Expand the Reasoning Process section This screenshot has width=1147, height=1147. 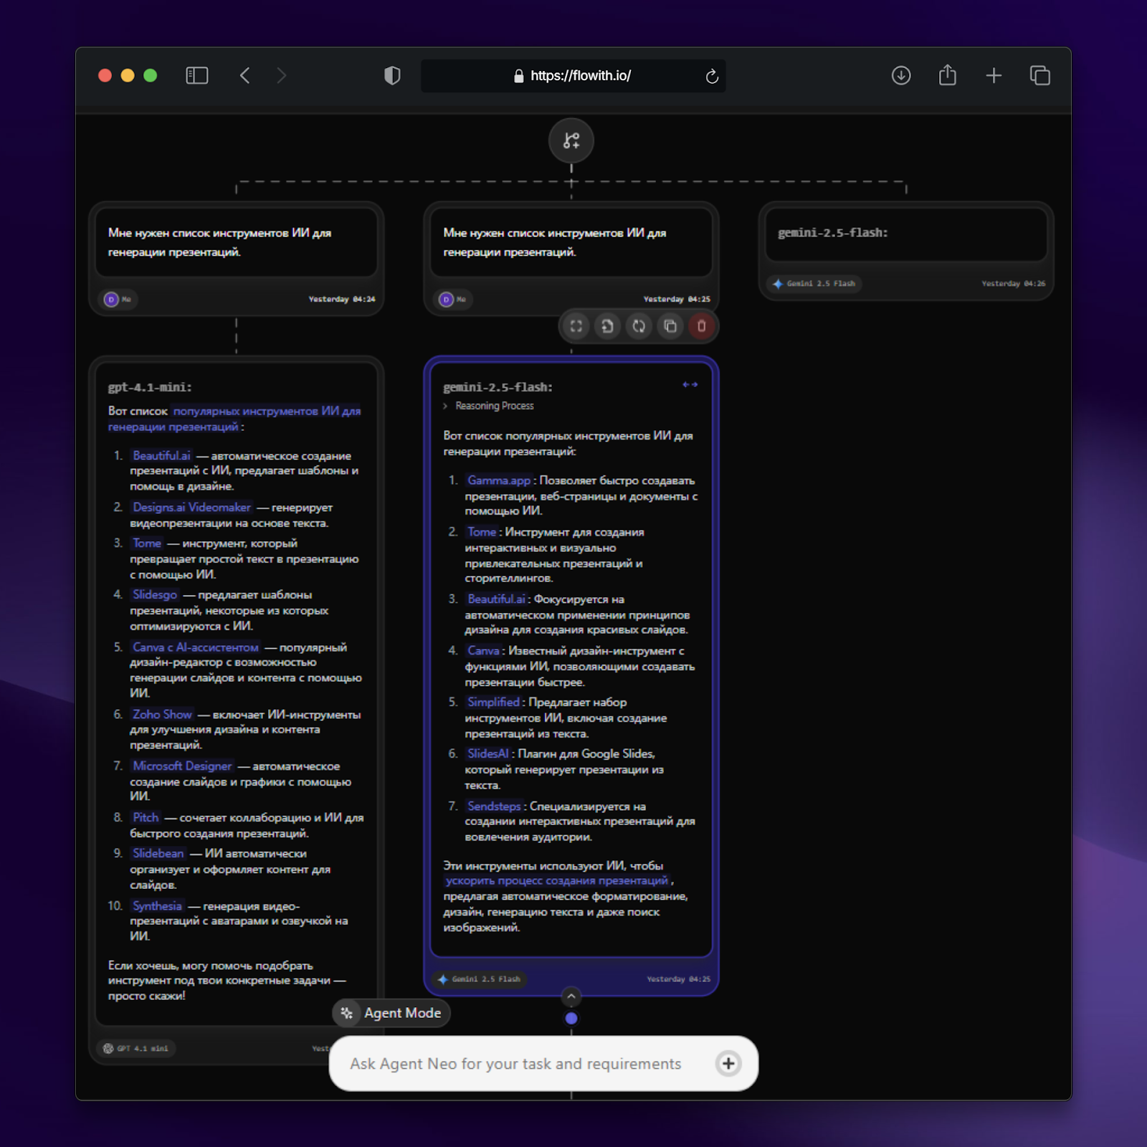tap(488, 406)
